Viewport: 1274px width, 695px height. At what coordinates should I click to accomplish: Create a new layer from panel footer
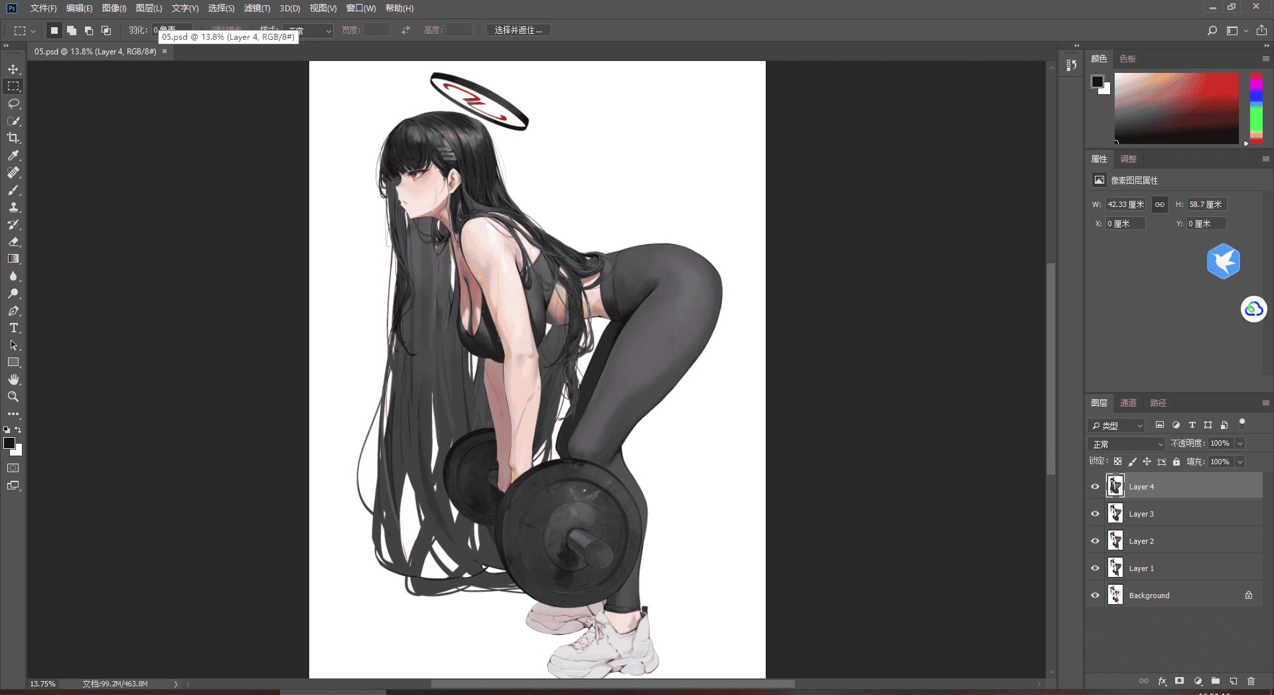pyautogui.click(x=1234, y=681)
